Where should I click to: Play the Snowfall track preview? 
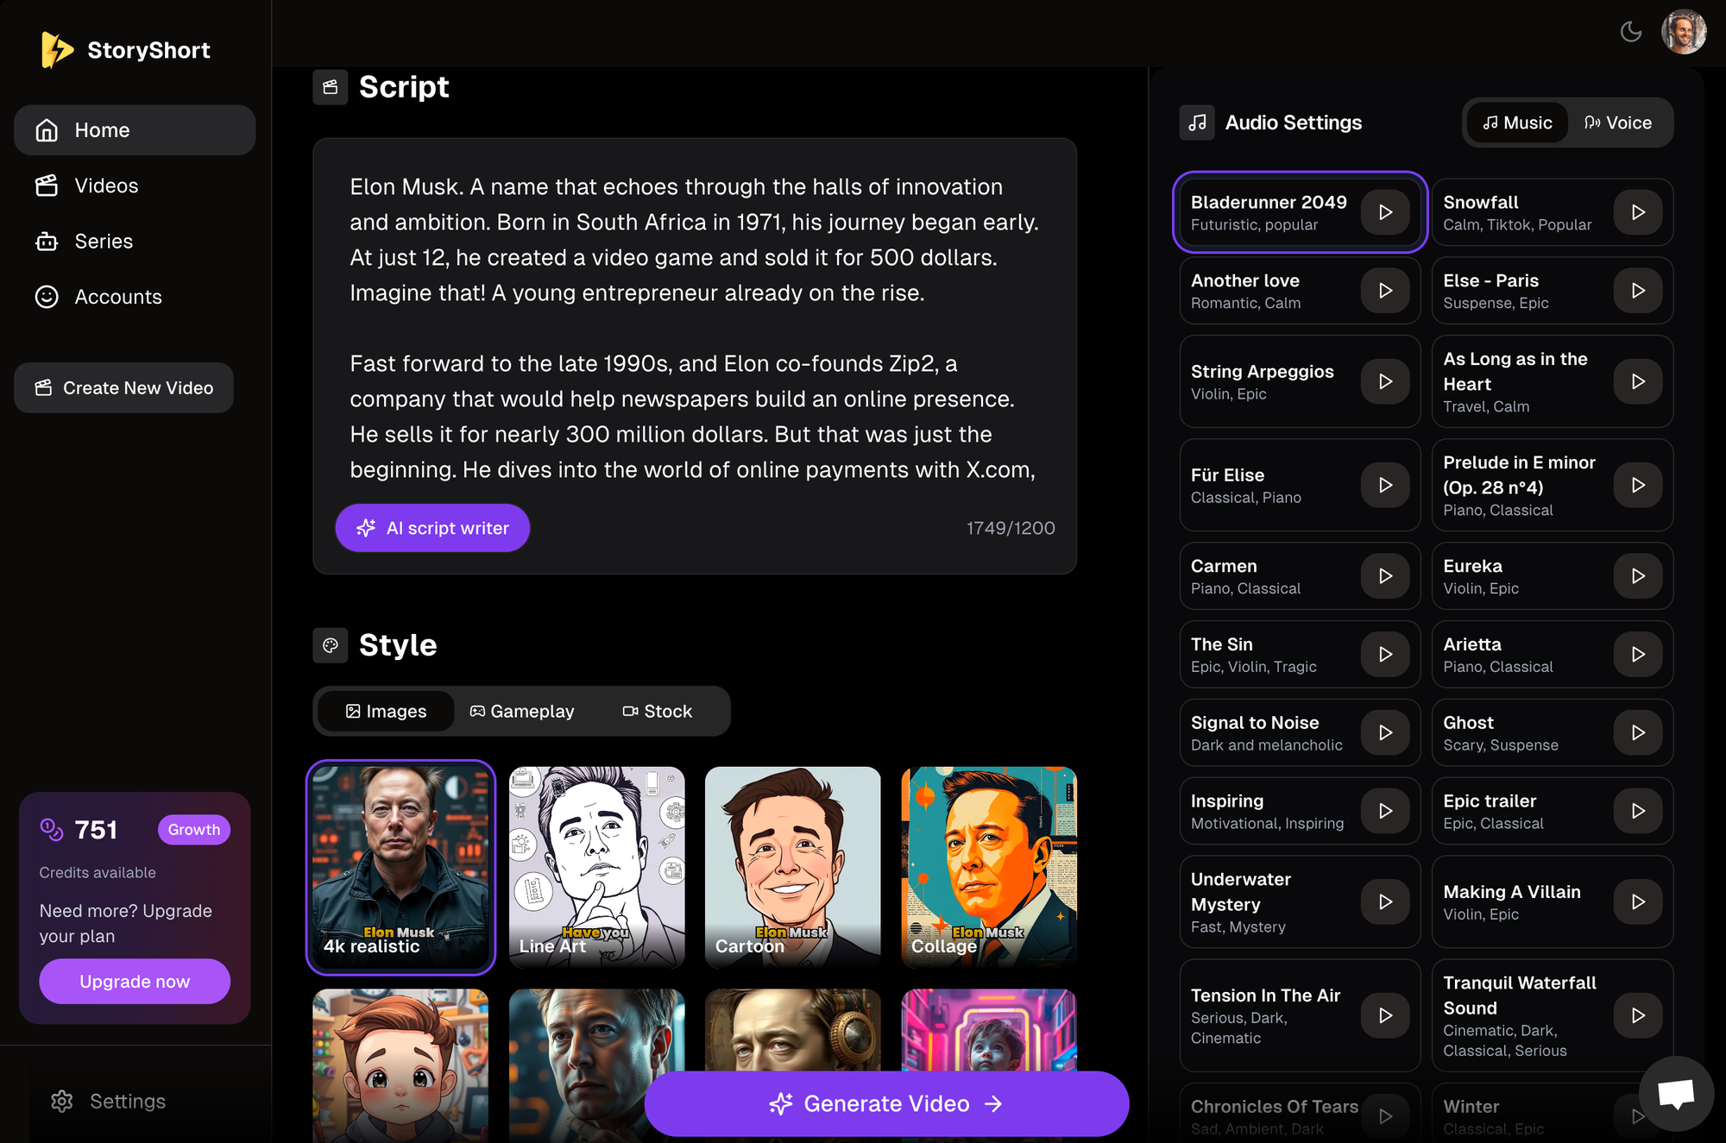1638,211
